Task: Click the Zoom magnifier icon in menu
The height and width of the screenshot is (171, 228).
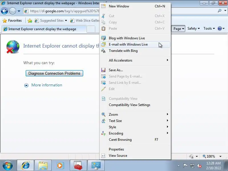Action: tap(103, 115)
